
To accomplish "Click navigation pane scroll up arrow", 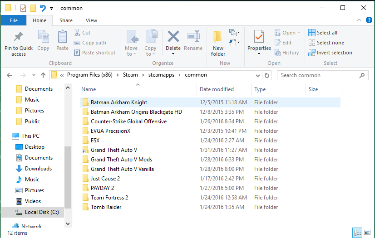I will point(68,87).
